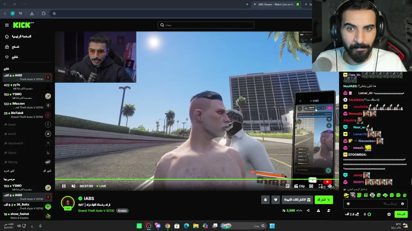Collapse followed list with Show less

pos(47,171)
